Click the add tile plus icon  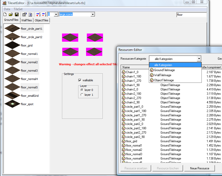tap(38, 14)
